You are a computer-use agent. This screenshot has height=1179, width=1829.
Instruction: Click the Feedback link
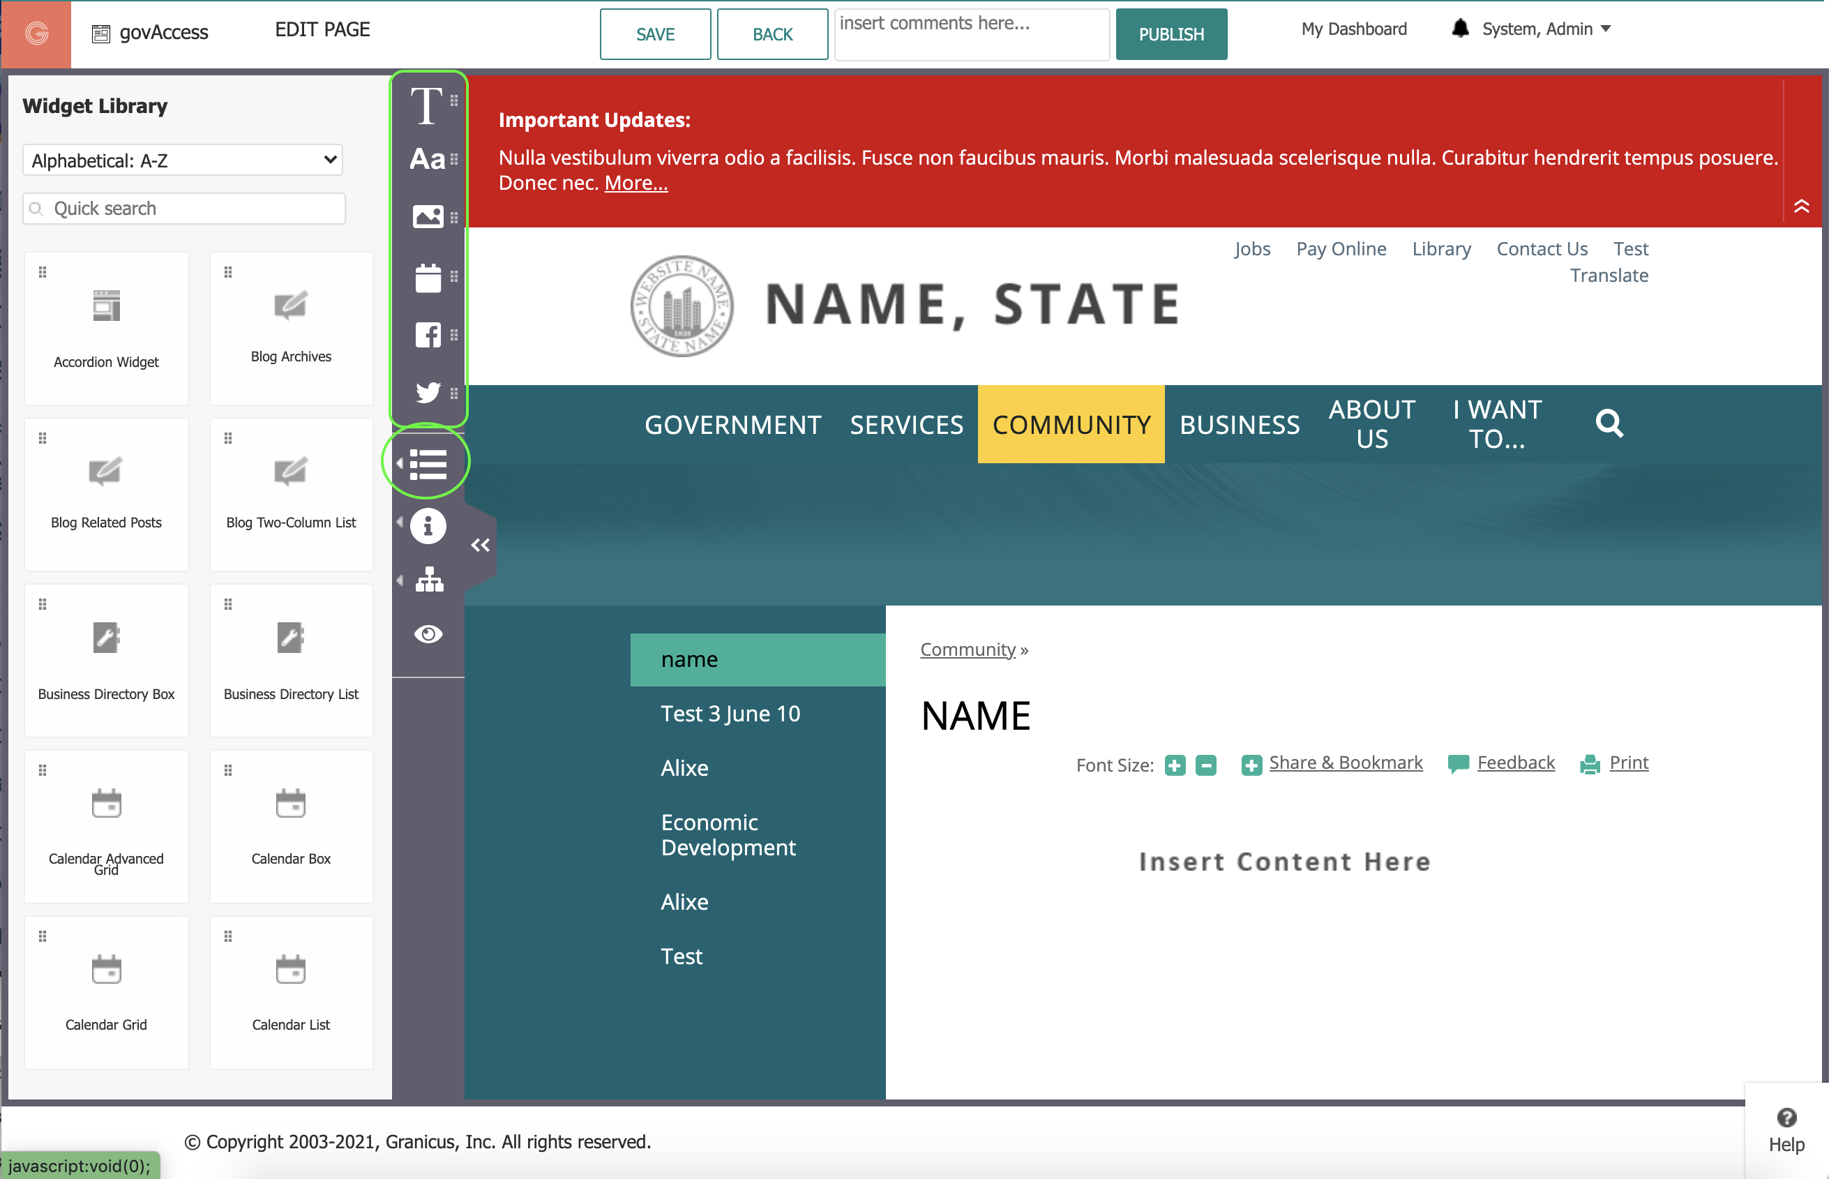point(1515,763)
